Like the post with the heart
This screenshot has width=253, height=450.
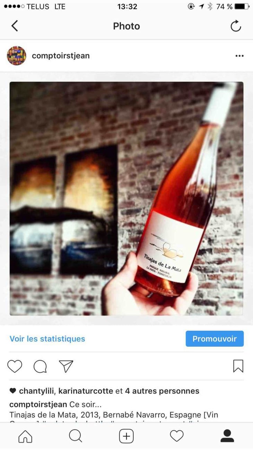15,366
